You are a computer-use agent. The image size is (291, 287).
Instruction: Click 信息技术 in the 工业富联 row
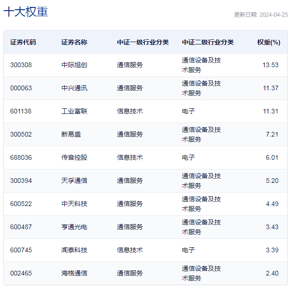click(130, 111)
